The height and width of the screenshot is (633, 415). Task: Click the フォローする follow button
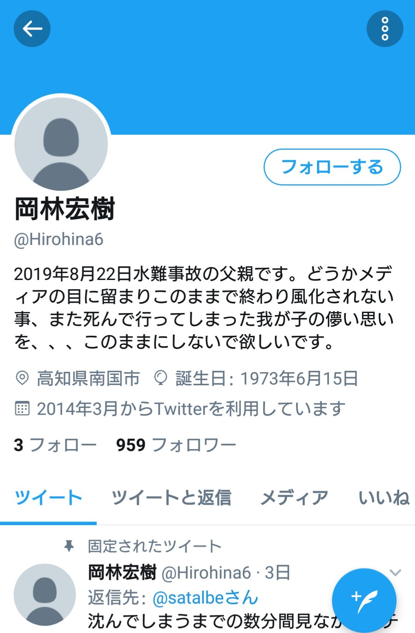pyautogui.click(x=332, y=167)
